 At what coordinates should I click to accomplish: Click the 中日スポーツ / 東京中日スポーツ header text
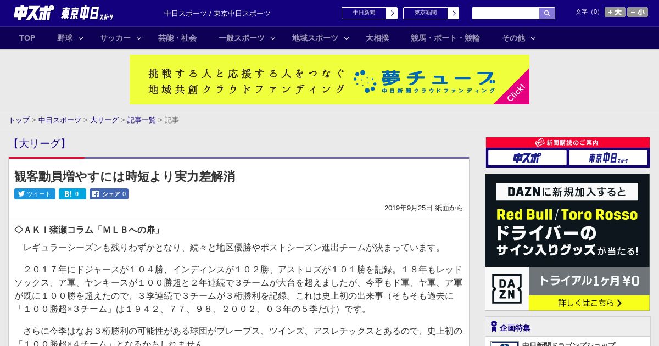pos(217,13)
